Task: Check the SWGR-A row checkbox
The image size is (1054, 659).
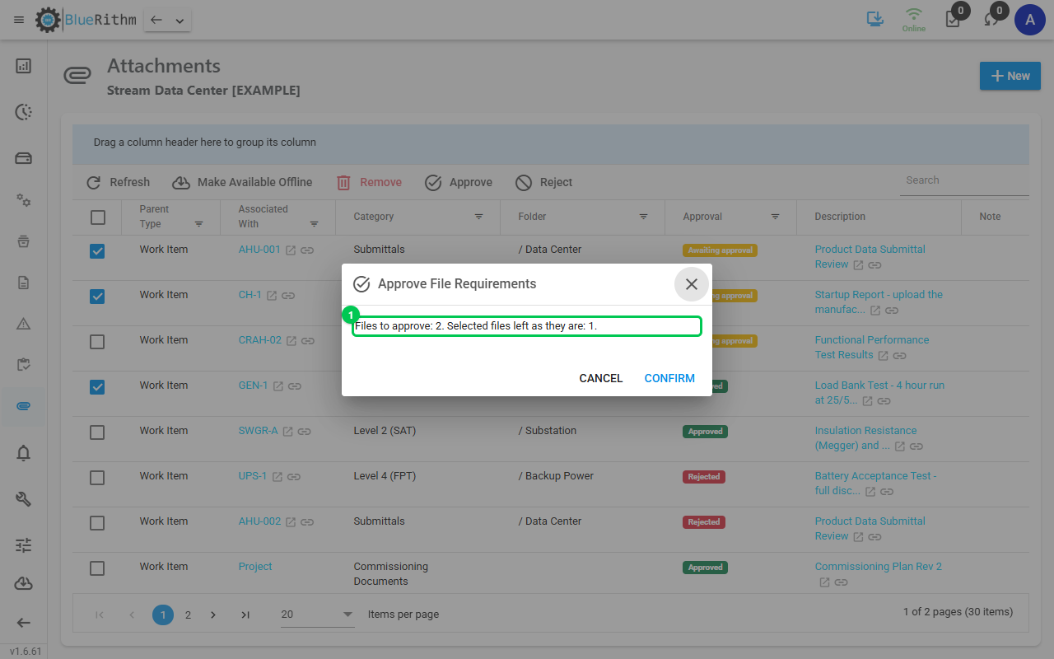Action: point(97,432)
